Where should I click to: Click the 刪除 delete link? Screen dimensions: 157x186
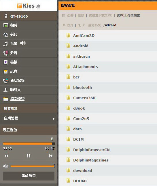pyautogui.click(x=81, y=15)
